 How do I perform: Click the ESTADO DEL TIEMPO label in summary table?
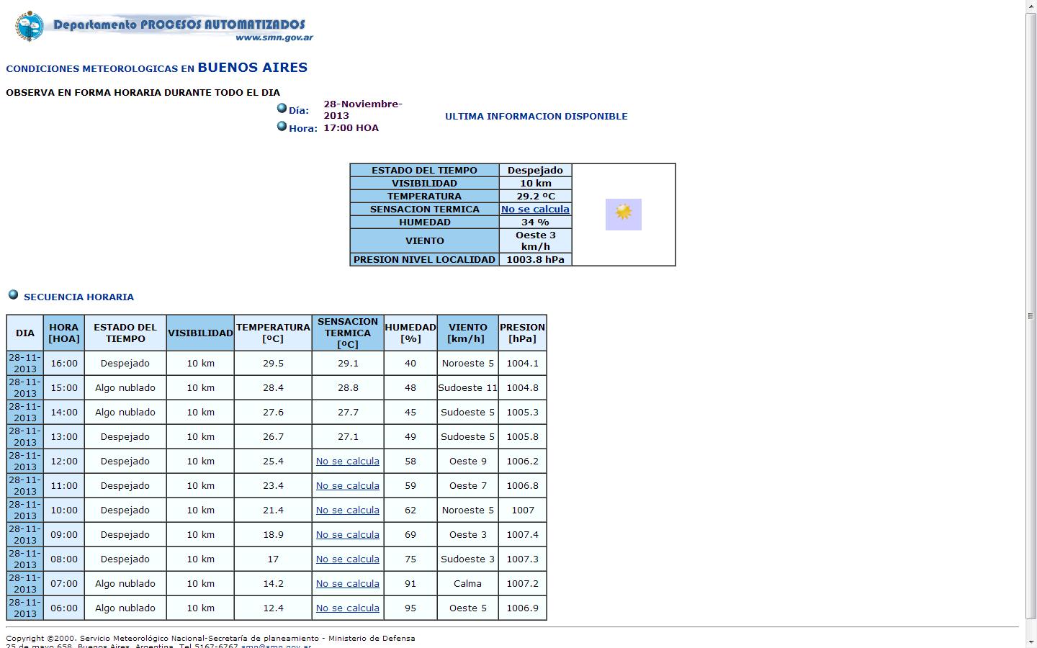click(425, 170)
